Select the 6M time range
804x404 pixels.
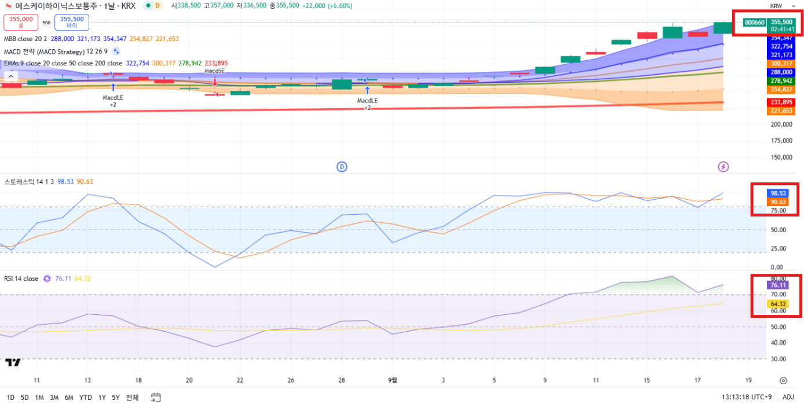pyautogui.click(x=69, y=397)
